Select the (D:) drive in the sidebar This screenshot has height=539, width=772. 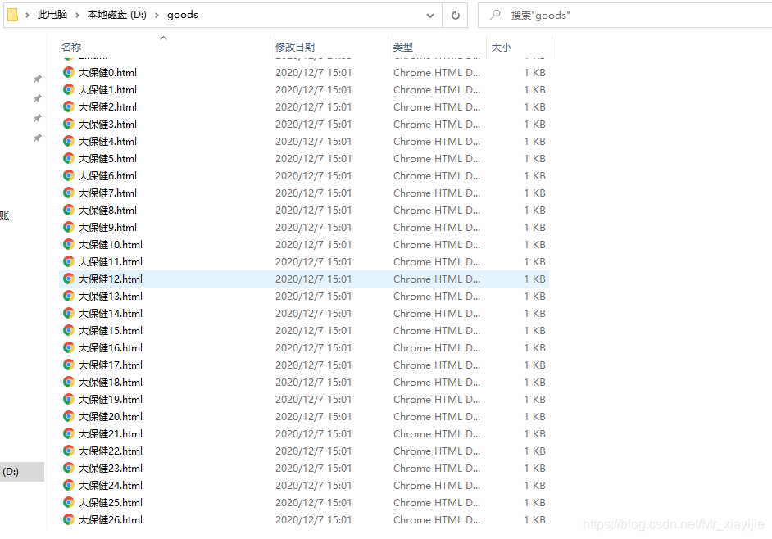tap(21, 472)
